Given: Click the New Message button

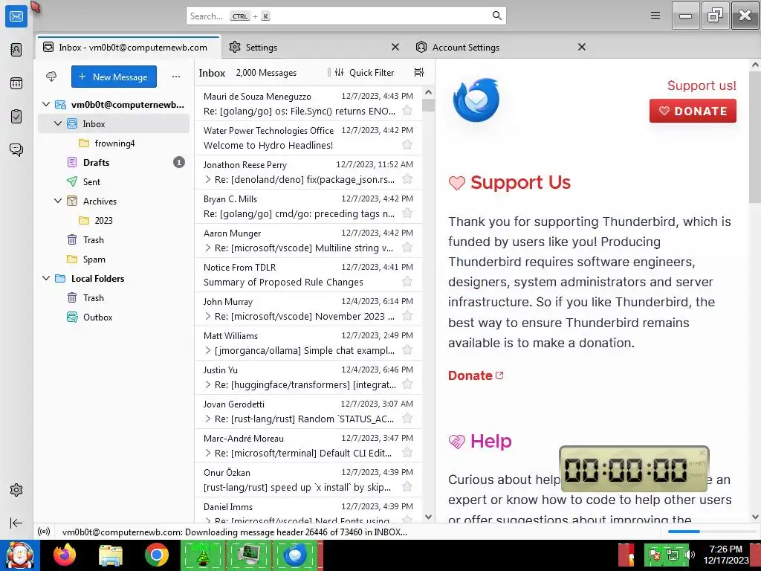Looking at the screenshot, I should pyautogui.click(x=114, y=77).
